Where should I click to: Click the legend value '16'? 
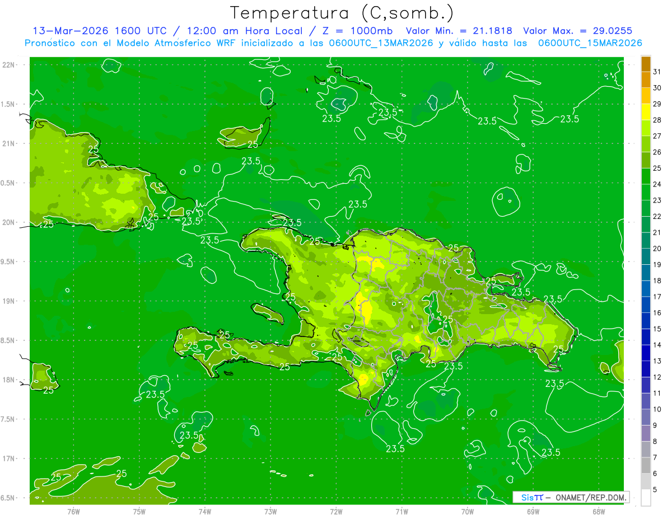pos(657,313)
